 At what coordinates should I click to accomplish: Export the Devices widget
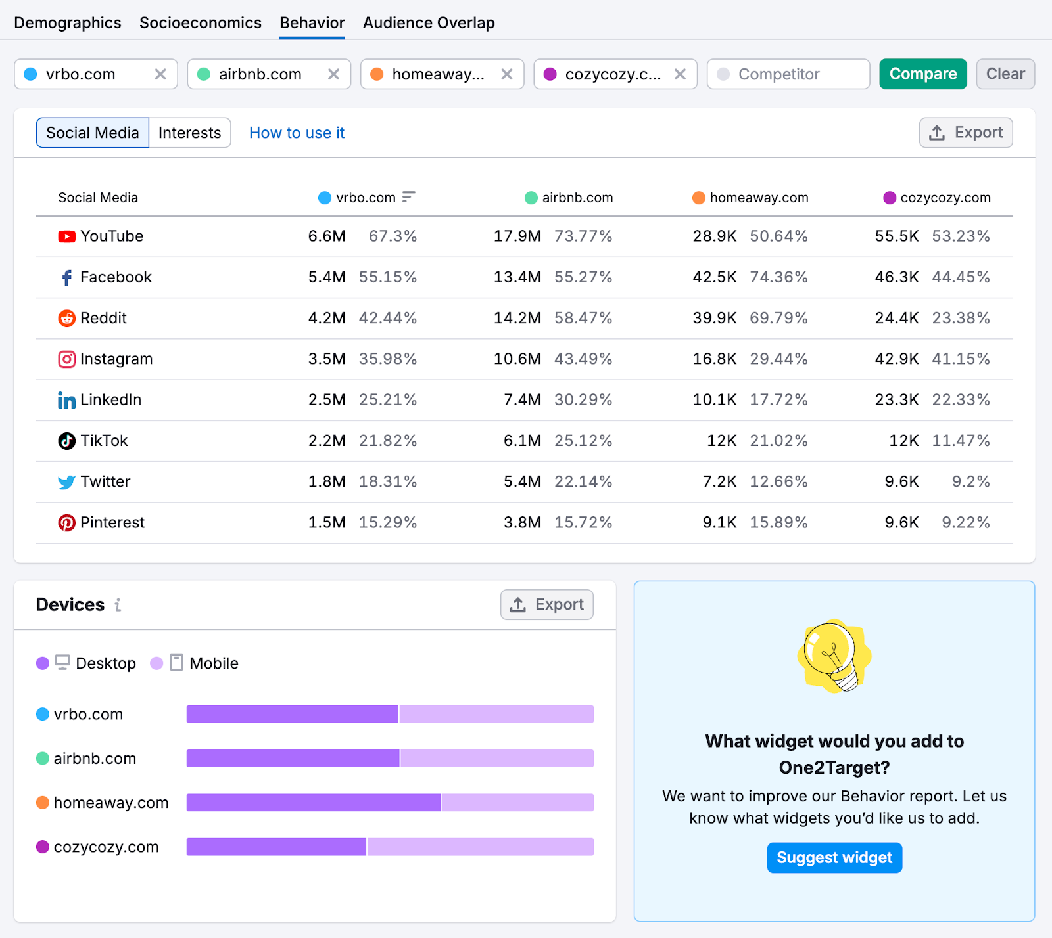coord(547,604)
